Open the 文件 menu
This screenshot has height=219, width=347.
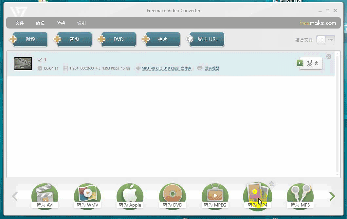(20, 23)
